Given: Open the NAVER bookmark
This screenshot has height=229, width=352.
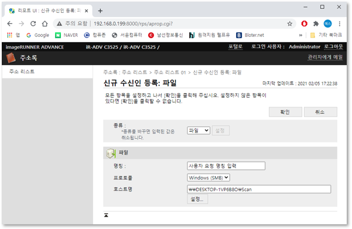Looking at the screenshot, I should (x=67, y=35).
